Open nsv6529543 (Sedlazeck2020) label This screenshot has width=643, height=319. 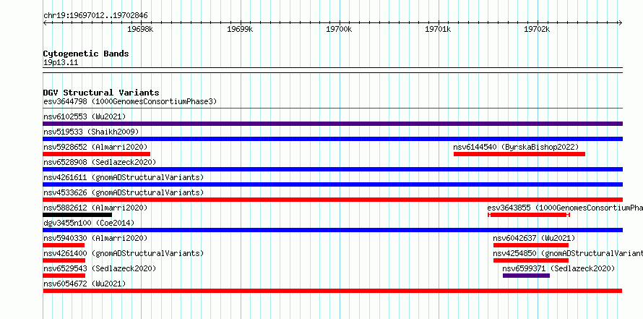click(100, 268)
